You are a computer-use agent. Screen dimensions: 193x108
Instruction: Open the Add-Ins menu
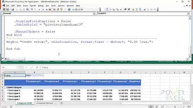pyautogui.click(x=61, y=6)
